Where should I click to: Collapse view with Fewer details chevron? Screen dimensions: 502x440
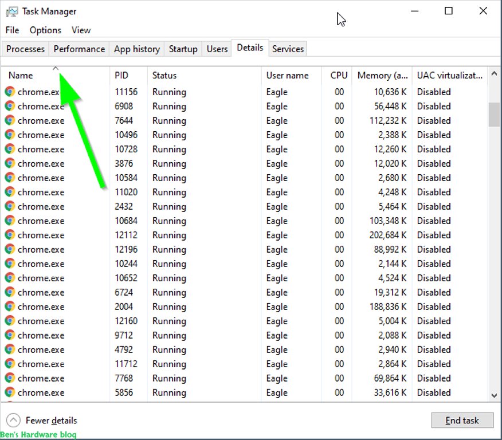click(13, 420)
